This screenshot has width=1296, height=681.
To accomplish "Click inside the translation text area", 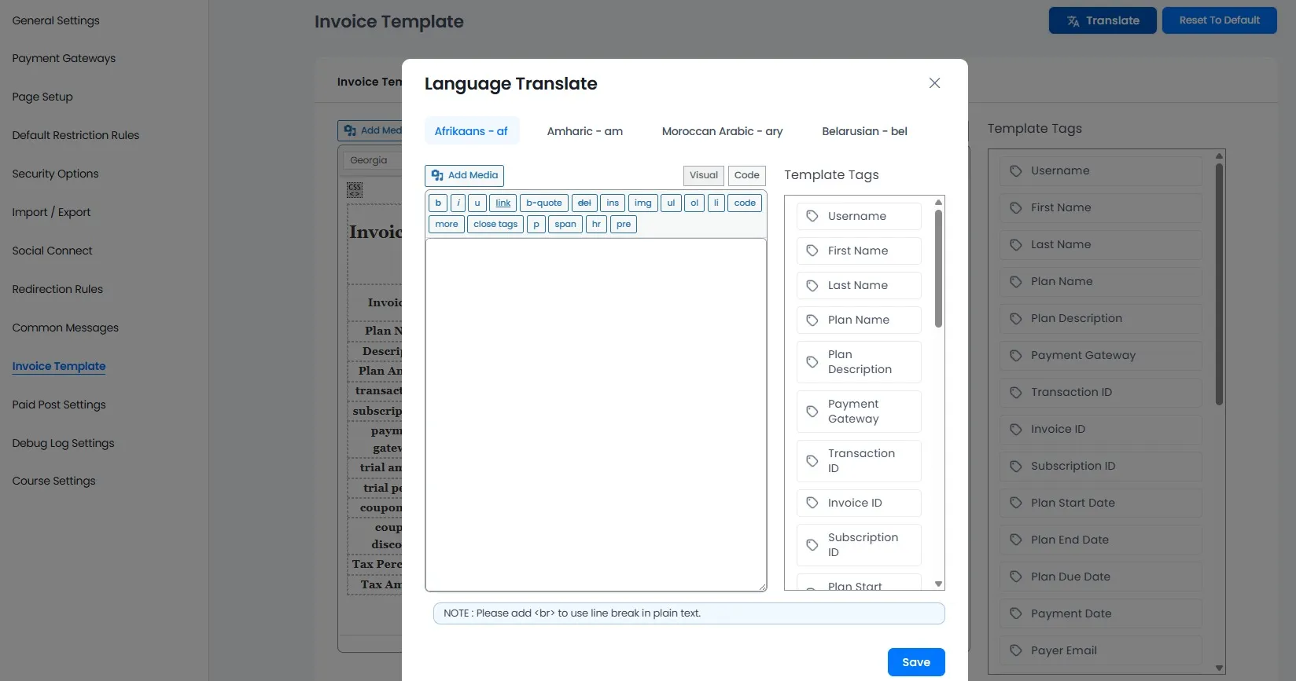I will tap(596, 415).
